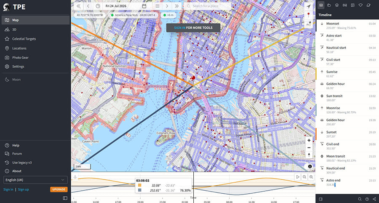
Task: Open the America/New York timezone chip
Action: pos(133,15)
